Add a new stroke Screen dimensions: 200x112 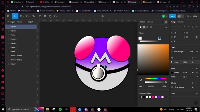coord(197,68)
